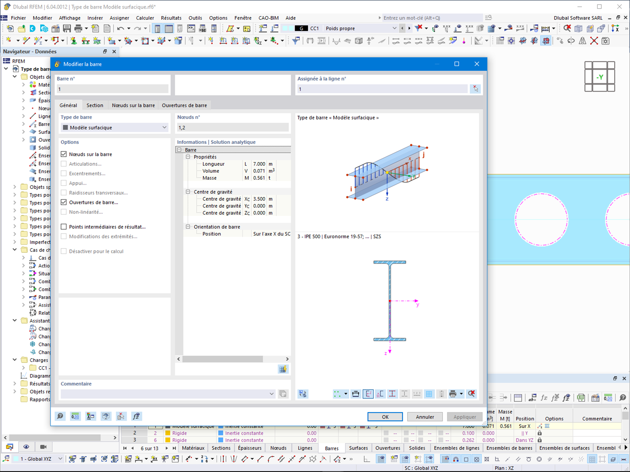Click the view cube -Y face
This screenshot has height=472, width=630.
(600, 77)
